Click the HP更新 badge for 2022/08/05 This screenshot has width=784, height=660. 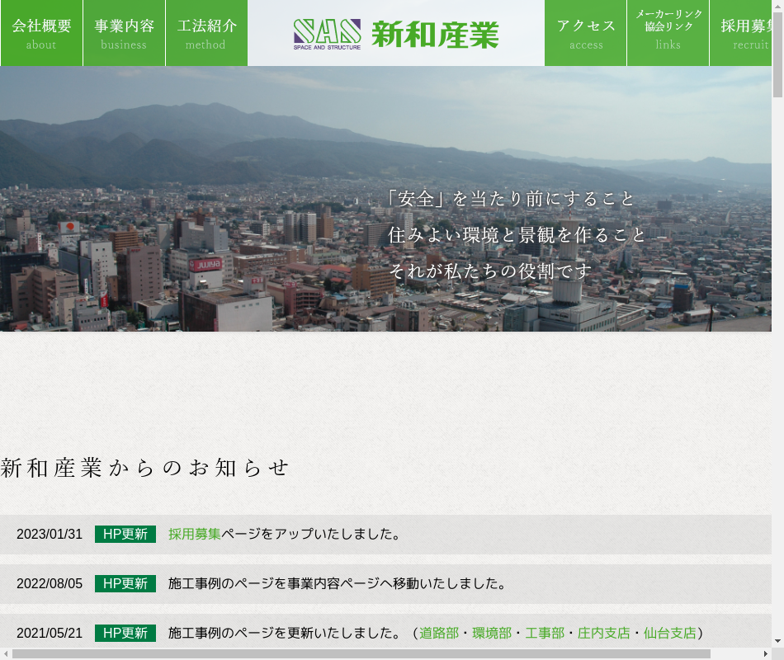[x=125, y=583]
